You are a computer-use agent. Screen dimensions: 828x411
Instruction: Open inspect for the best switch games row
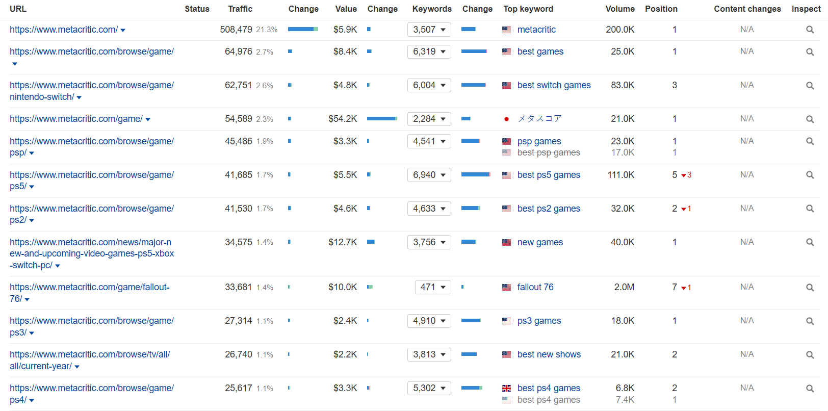(x=810, y=85)
